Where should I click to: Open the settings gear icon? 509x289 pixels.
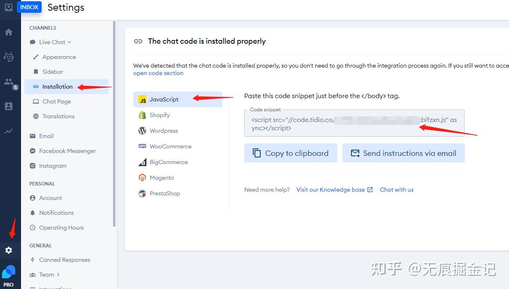[9, 250]
